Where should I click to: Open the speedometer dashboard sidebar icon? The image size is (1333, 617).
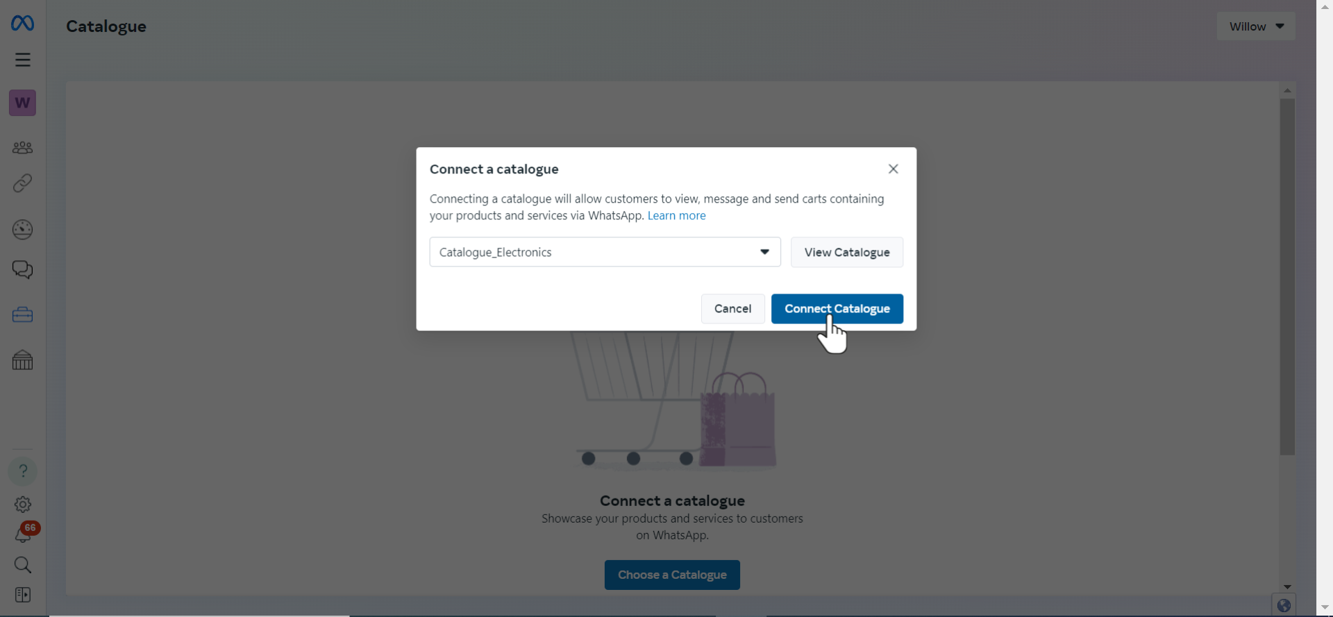point(23,229)
